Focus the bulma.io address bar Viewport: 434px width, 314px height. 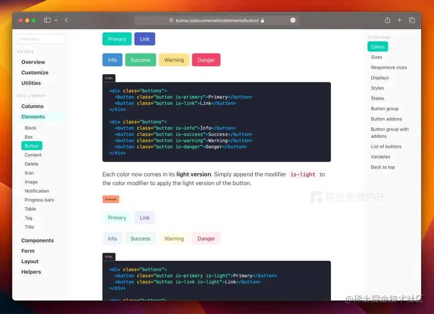[x=216, y=20]
